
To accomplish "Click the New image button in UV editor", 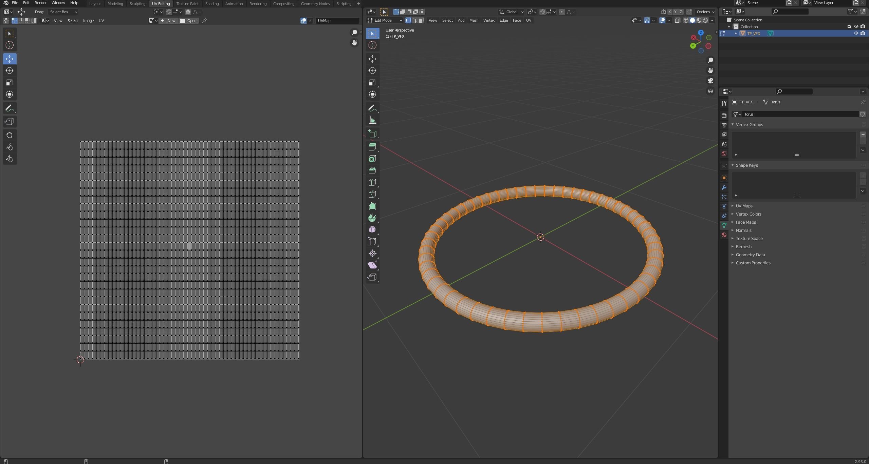I will pyautogui.click(x=169, y=21).
